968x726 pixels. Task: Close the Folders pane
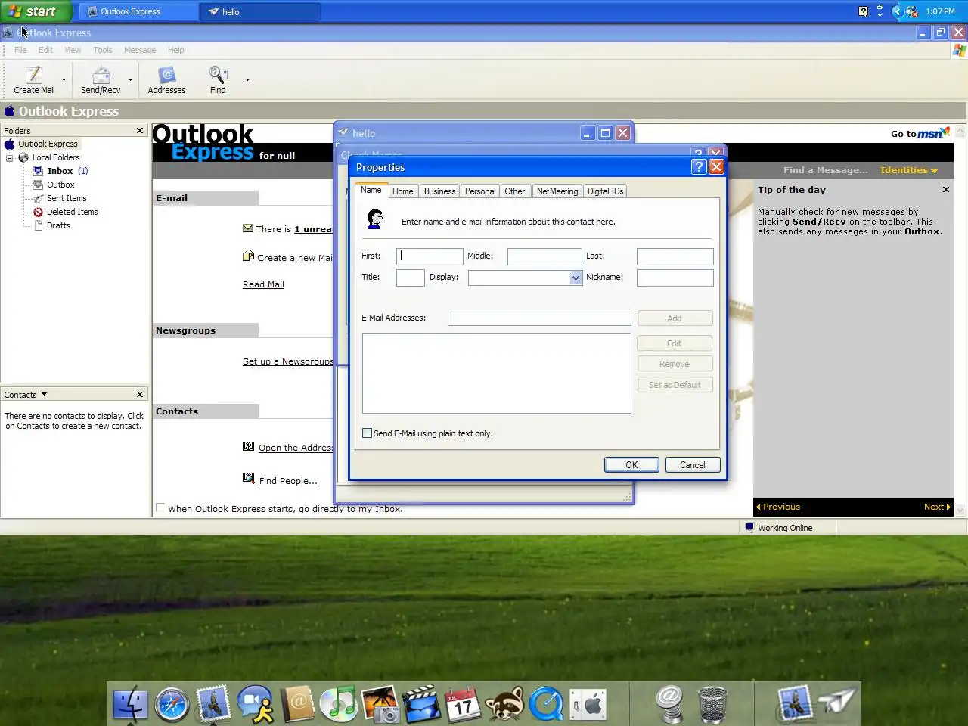click(140, 131)
